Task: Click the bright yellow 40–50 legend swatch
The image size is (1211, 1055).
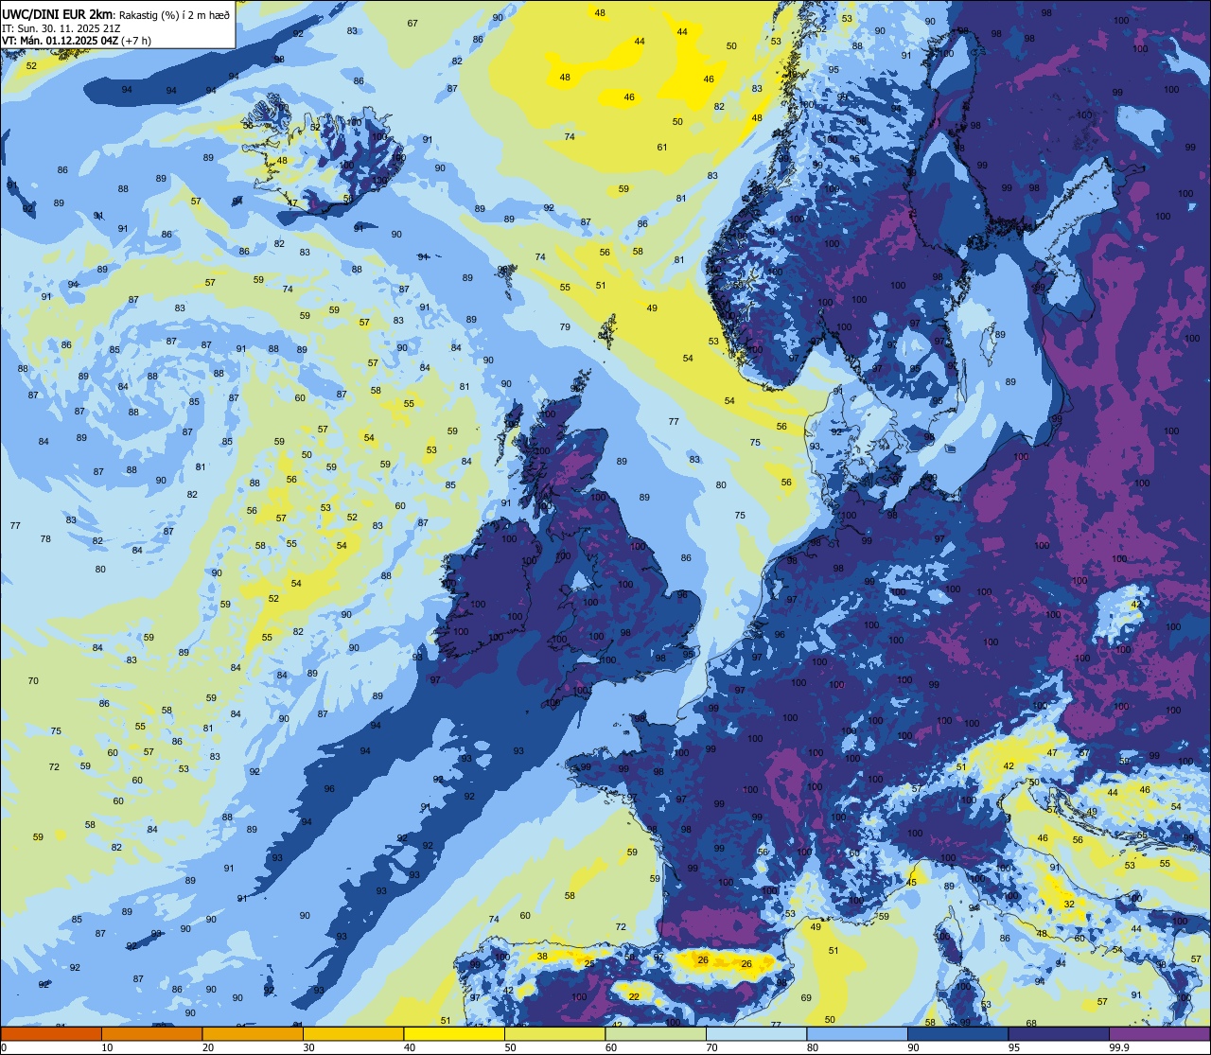Action: pyautogui.click(x=454, y=1033)
